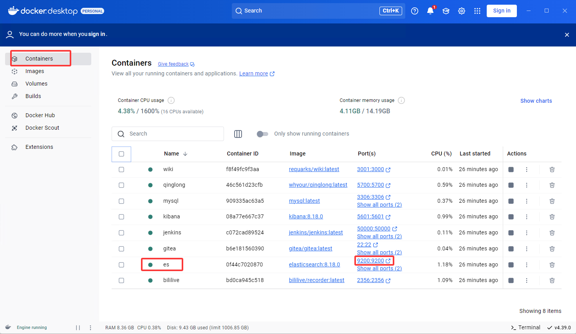This screenshot has width=576, height=334.
Task: Open the elasticsearch:8.18.0 image link
Action: [314, 265]
